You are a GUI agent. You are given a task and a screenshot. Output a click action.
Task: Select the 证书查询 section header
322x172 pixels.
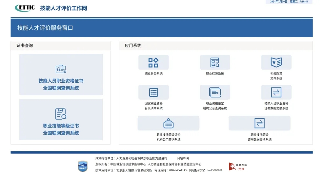click(25, 45)
